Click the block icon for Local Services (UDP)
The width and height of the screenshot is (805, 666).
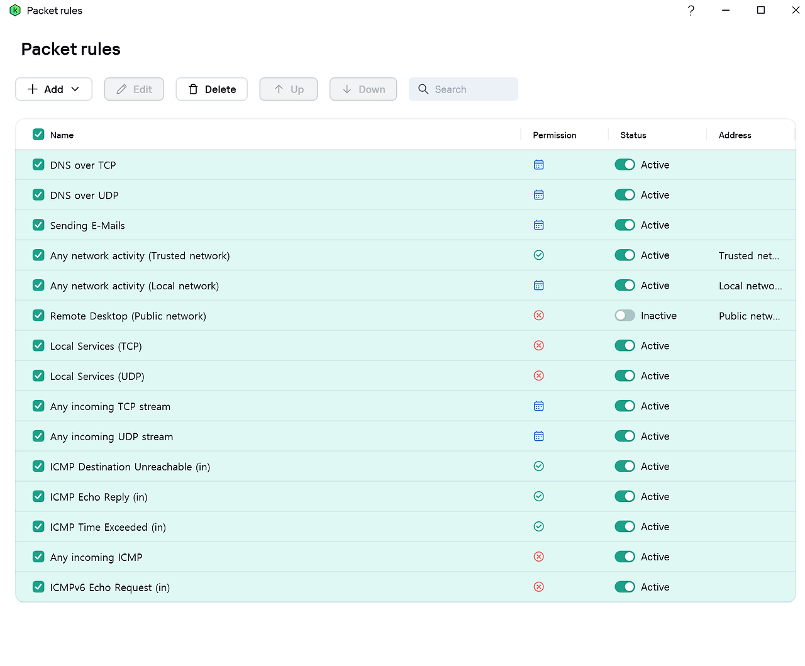(538, 376)
